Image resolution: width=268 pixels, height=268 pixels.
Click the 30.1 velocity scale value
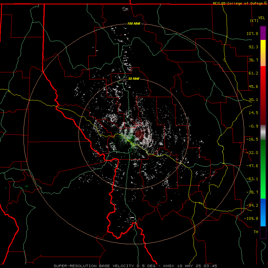(253, 100)
